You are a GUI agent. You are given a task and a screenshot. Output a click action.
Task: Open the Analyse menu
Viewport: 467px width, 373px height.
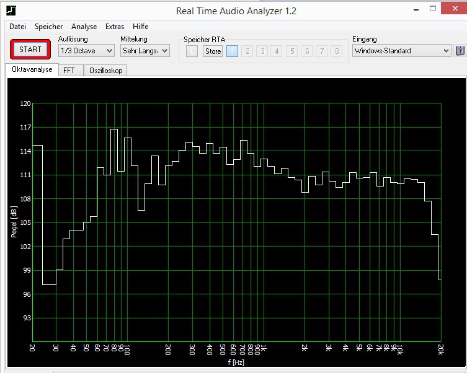[84, 27]
